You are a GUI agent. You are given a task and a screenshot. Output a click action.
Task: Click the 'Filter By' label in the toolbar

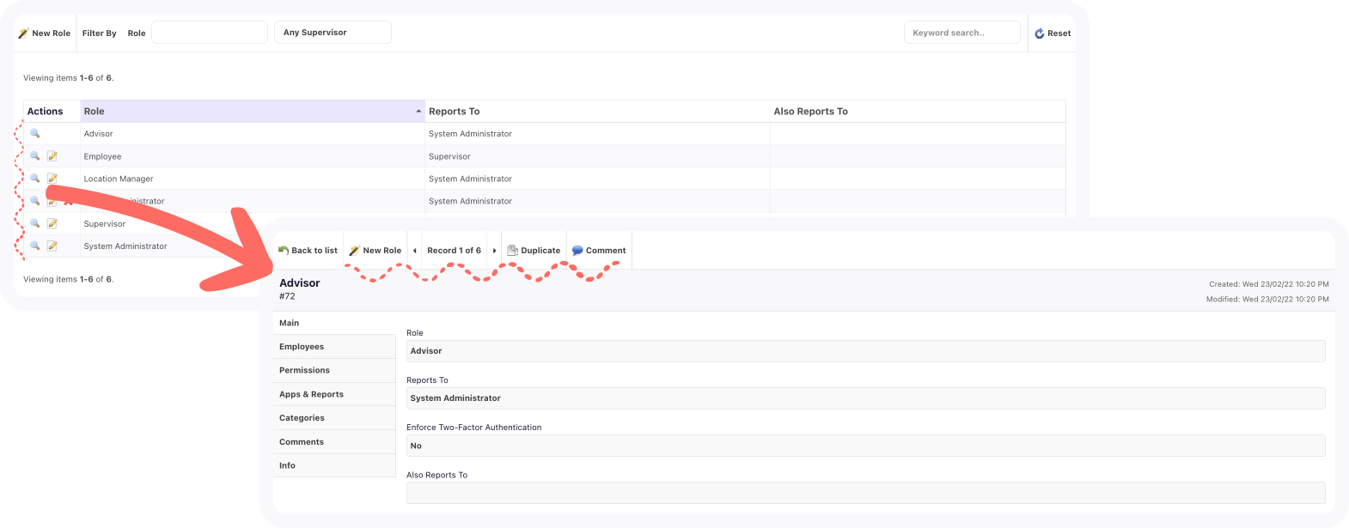(99, 33)
